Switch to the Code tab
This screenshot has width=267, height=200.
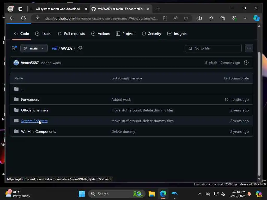[21, 34]
